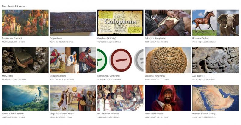Image resolution: width=241 pixels, height=125 pixels.
Task: Open the Pre-Columbian Measures thumbnail
Action: 120,98
